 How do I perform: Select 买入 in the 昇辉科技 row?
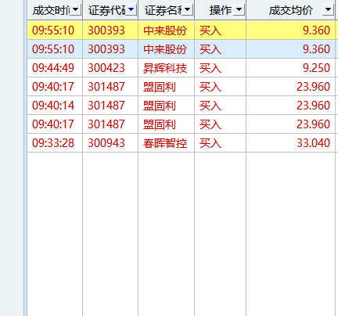(x=210, y=68)
